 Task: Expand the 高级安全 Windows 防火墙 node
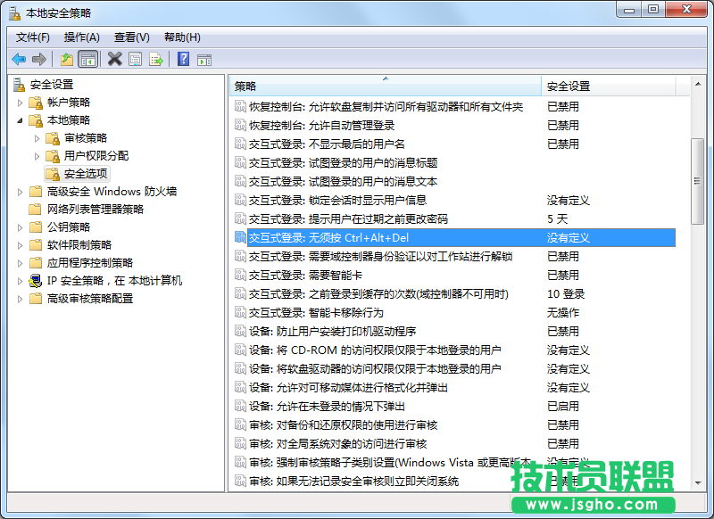tap(21, 191)
